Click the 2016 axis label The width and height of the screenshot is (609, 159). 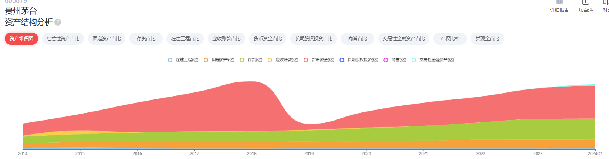tap(137, 153)
